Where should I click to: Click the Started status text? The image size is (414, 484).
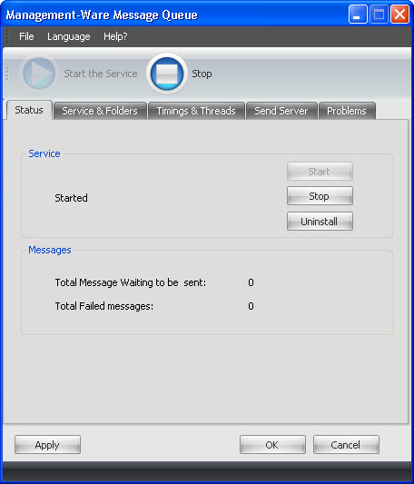tap(71, 198)
